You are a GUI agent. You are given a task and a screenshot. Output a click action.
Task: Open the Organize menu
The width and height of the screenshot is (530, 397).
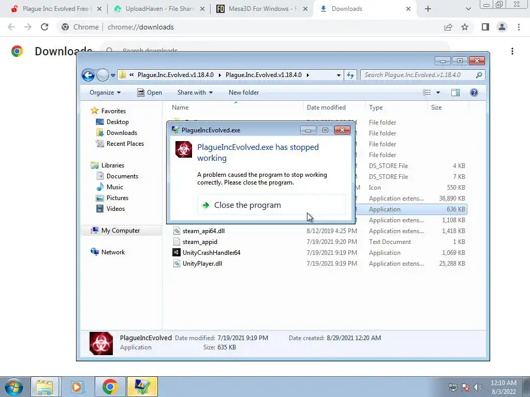[105, 93]
